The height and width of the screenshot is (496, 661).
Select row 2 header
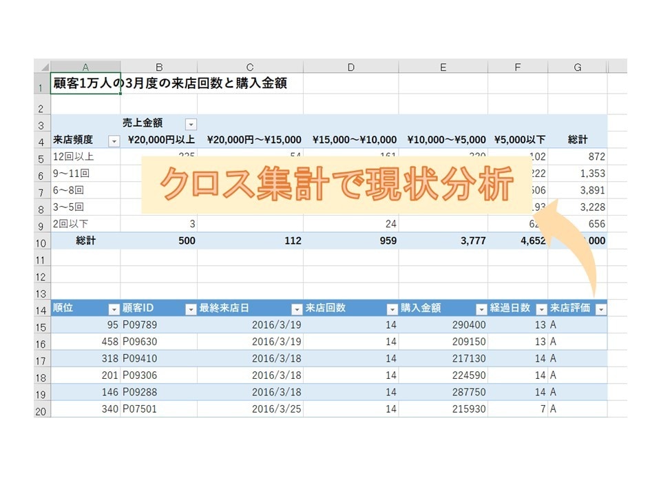pyautogui.click(x=42, y=104)
